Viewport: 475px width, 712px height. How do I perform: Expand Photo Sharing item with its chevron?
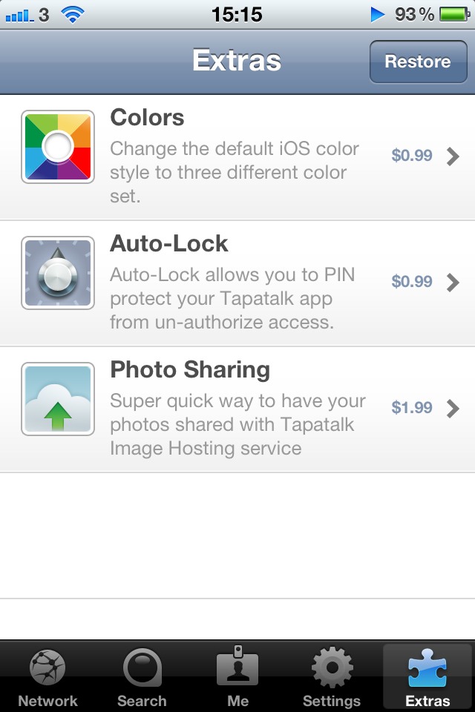[453, 408]
